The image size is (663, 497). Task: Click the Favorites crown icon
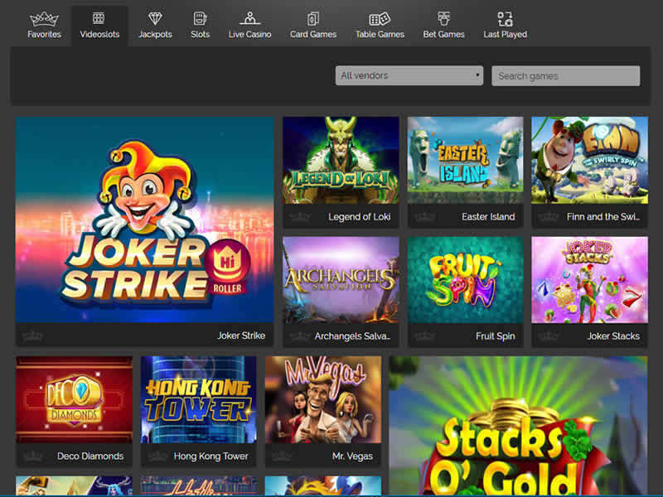(x=44, y=18)
